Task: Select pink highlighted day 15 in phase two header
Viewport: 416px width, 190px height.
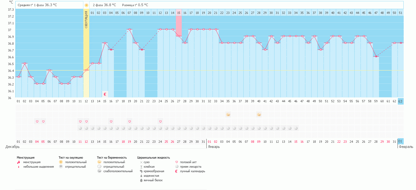Action: (178, 13)
